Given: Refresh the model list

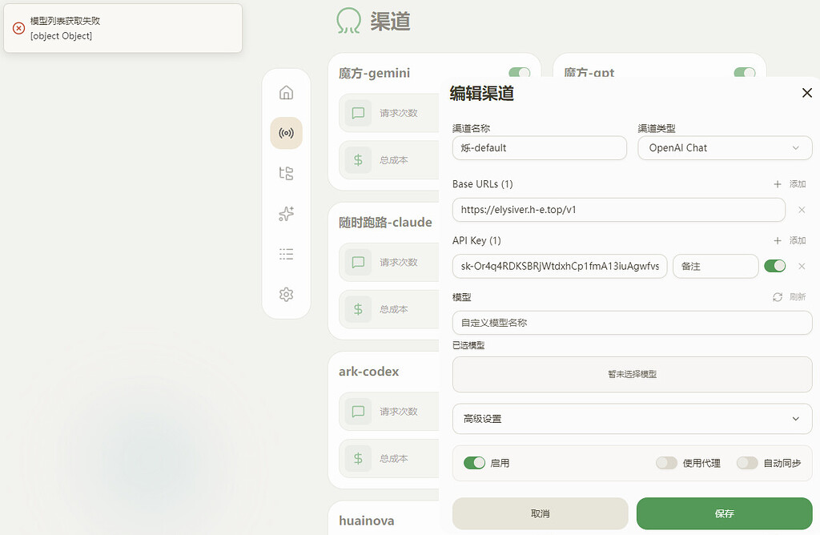Looking at the screenshot, I should (x=790, y=297).
